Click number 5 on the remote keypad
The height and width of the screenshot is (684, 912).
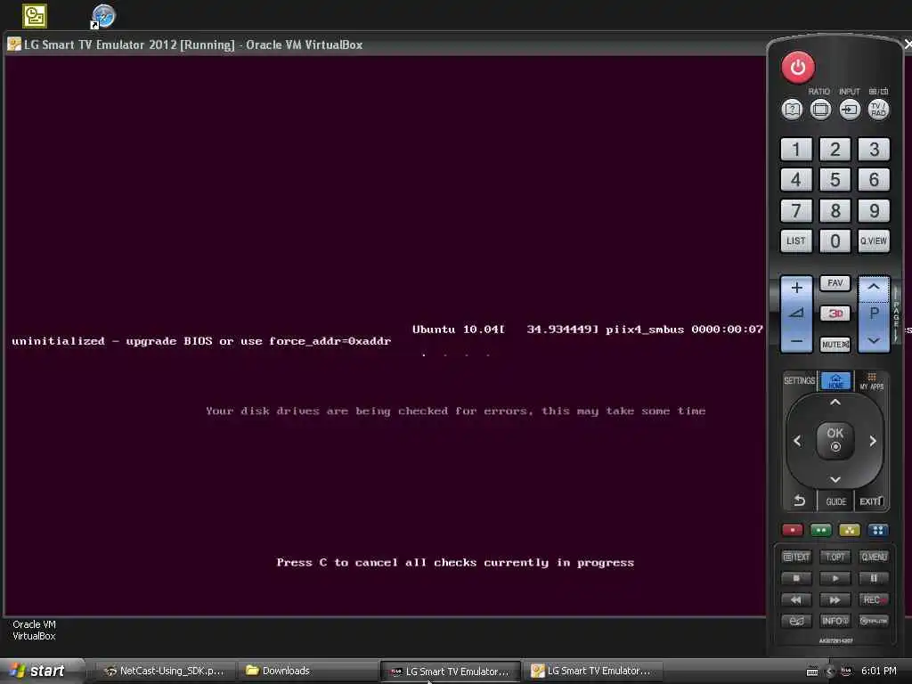[835, 180]
